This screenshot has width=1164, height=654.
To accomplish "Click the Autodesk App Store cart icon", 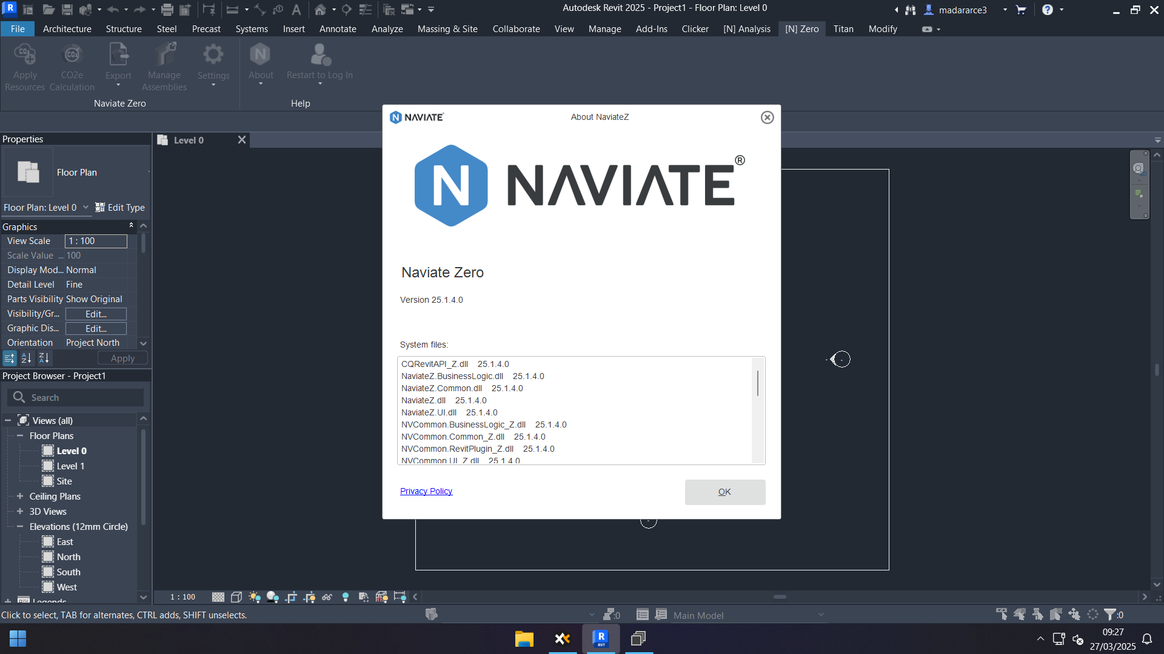I will point(1021,10).
